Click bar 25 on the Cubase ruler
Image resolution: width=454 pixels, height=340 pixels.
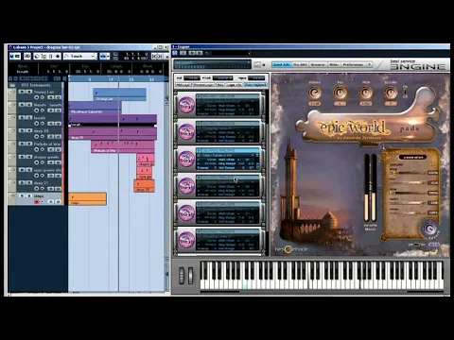[131, 79]
